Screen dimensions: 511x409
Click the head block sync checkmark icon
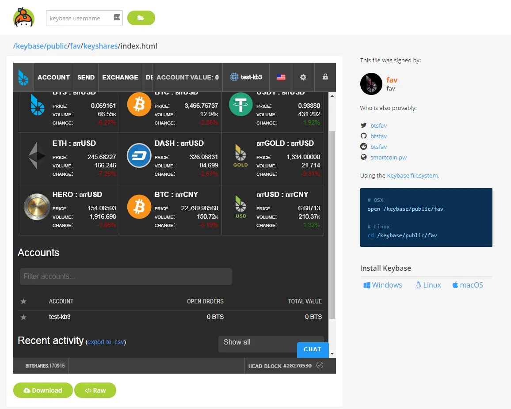pyautogui.click(x=320, y=365)
